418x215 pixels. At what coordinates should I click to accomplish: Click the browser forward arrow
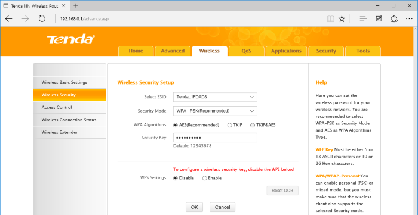[25, 19]
